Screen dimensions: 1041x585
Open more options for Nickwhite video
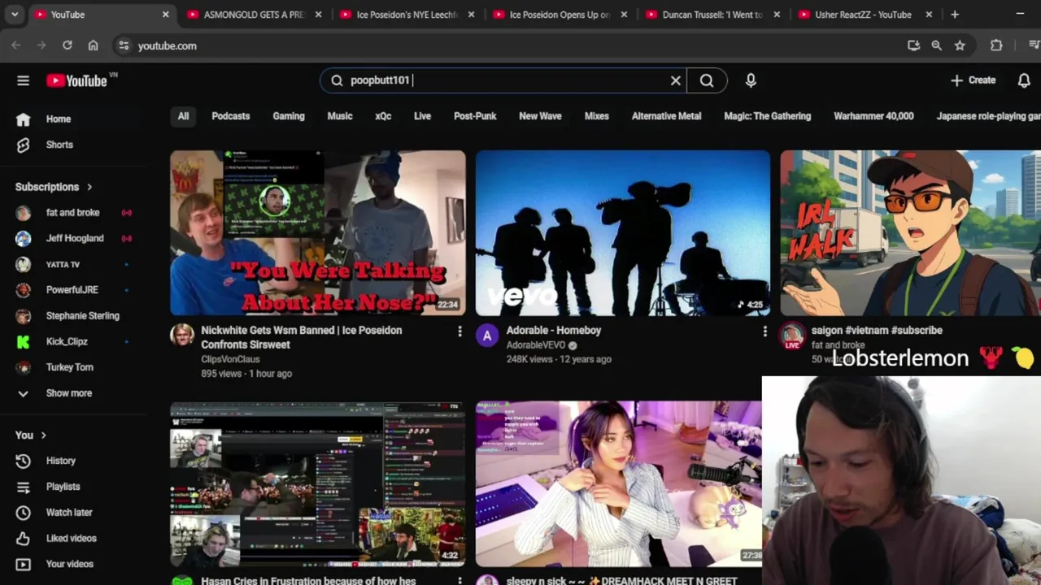tap(460, 331)
